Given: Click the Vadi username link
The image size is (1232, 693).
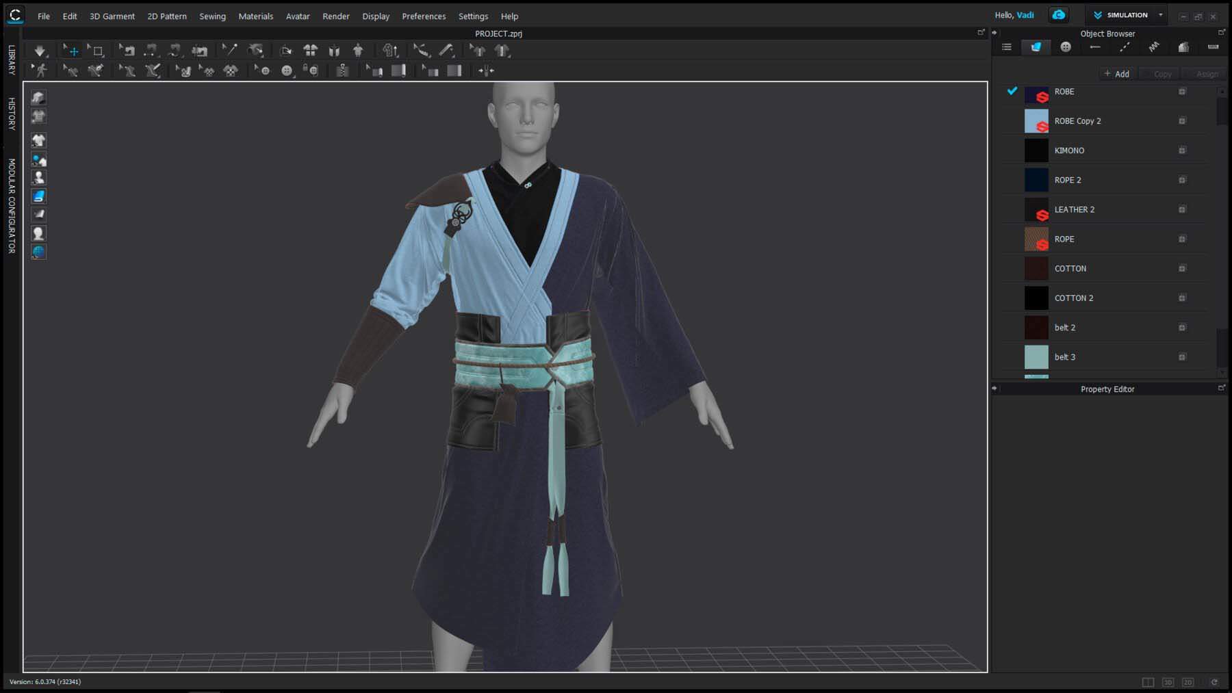Looking at the screenshot, I should tap(1025, 15).
